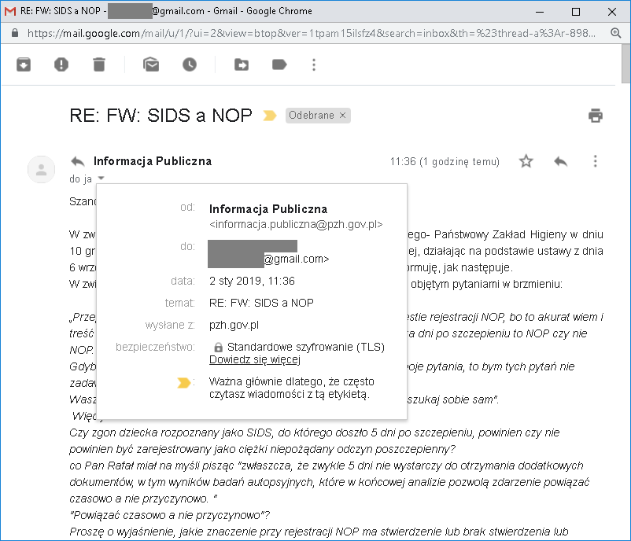Report the message as spam
The height and width of the screenshot is (541, 631).
61,64
